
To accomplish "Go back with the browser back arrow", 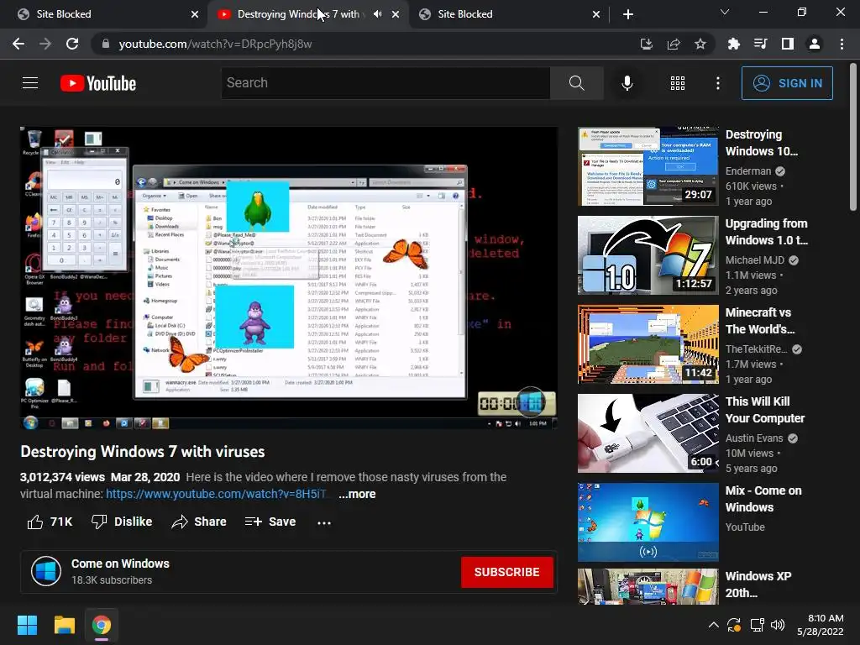I will [x=18, y=44].
